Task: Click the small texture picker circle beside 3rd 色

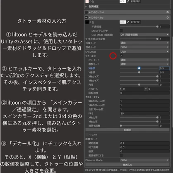Action: click(90, 22)
